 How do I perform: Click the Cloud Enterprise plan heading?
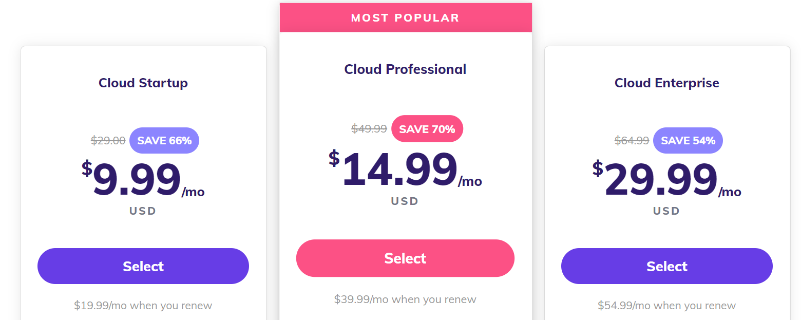pyautogui.click(x=667, y=83)
